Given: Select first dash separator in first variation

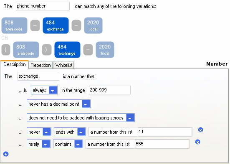Looking at the screenshot, I should (35, 25).
